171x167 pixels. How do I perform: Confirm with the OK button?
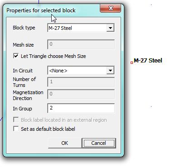[65, 143]
